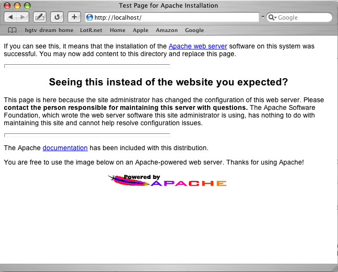This screenshot has width=338, height=272.
Task: Click inside the Google search field
Action: click(303, 17)
